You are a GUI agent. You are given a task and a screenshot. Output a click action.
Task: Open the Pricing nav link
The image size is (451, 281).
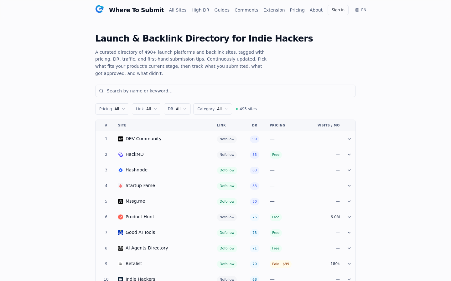(x=297, y=10)
